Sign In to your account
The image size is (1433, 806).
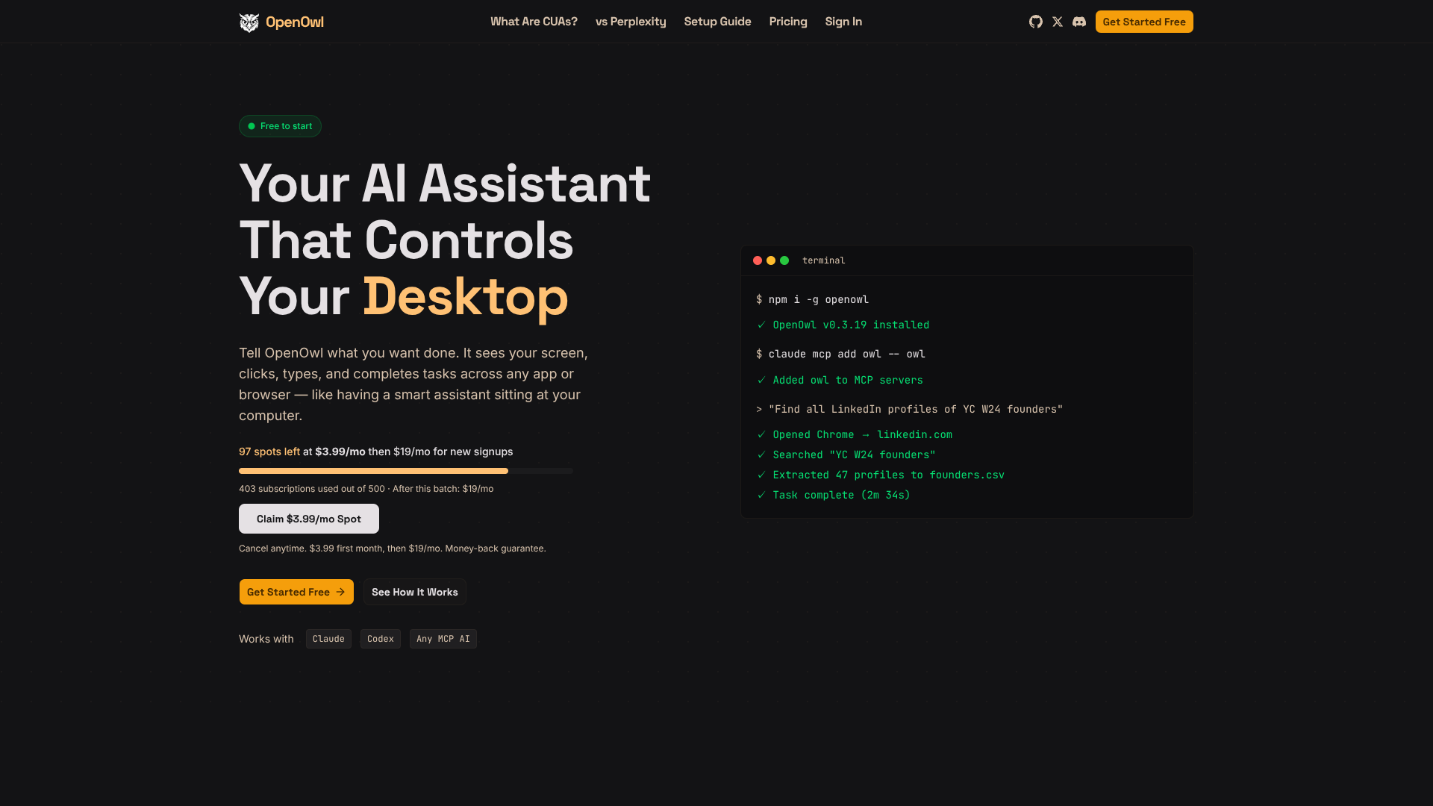[x=843, y=22]
